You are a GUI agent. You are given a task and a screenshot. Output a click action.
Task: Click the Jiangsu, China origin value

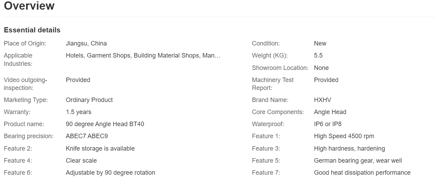pyautogui.click(x=86, y=43)
